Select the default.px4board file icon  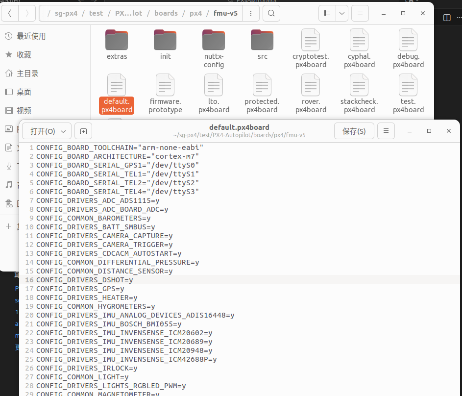click(117, 85)
